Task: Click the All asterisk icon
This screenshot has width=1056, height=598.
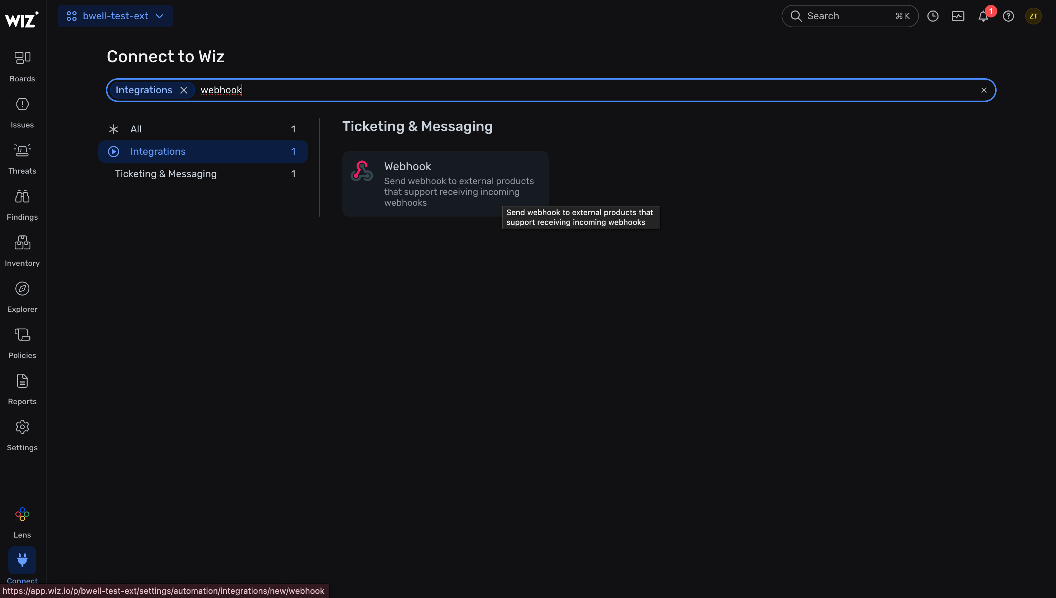Action: tap(113, 129)
